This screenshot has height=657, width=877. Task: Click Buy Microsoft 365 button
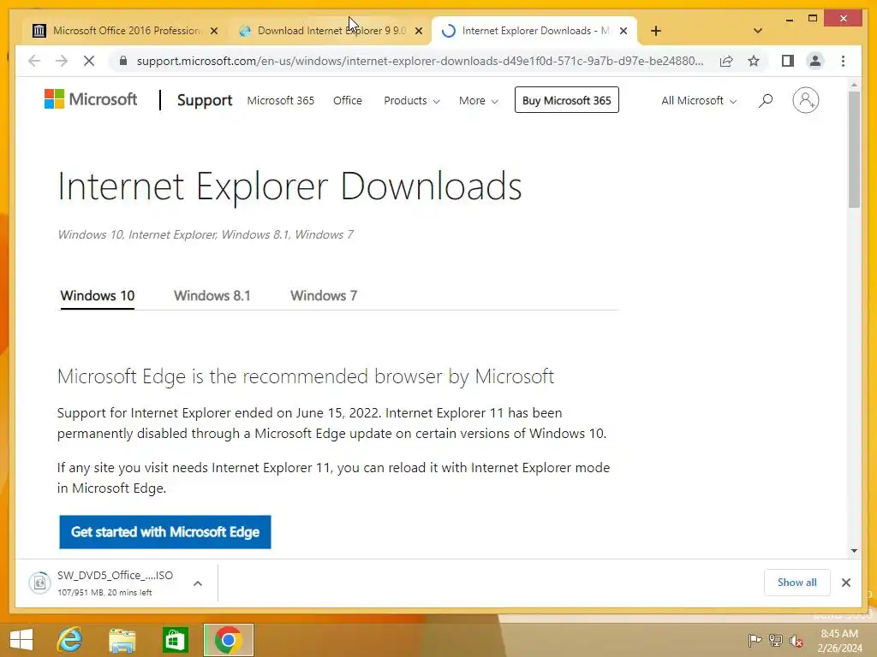pyautogui.click(x=567, y=100)
